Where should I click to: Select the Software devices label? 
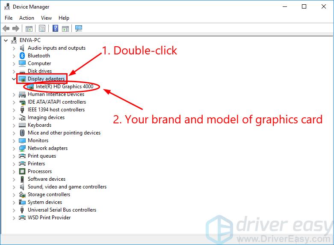point(47,179)
